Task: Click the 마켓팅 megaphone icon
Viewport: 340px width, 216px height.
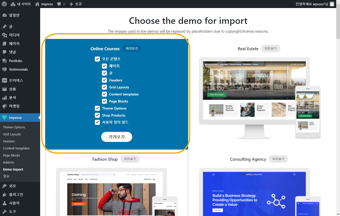Action: 5,106
